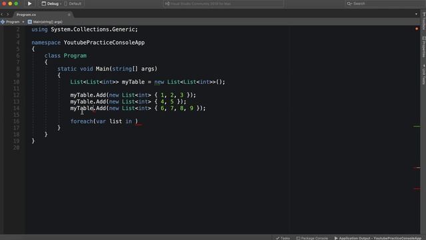426x240 pixels.
Task: Click the 'foreach' keyword on line 16
Action: [x=81, y=121]
